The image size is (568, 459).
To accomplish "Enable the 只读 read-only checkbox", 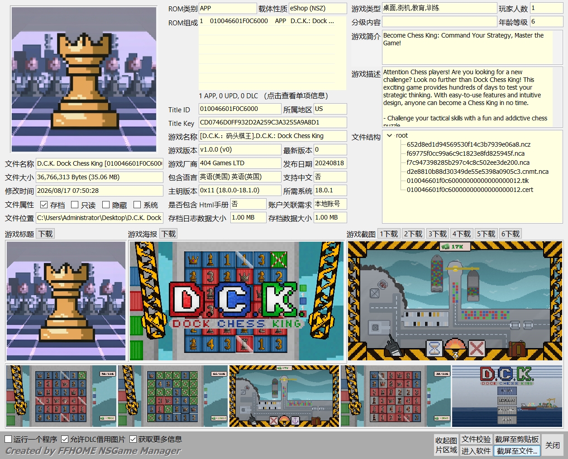I will click(x=75, y=205).
